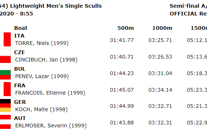Click the Italy flag icon
The height and width of the screenshot is (134, 207).
pos(5,39)
